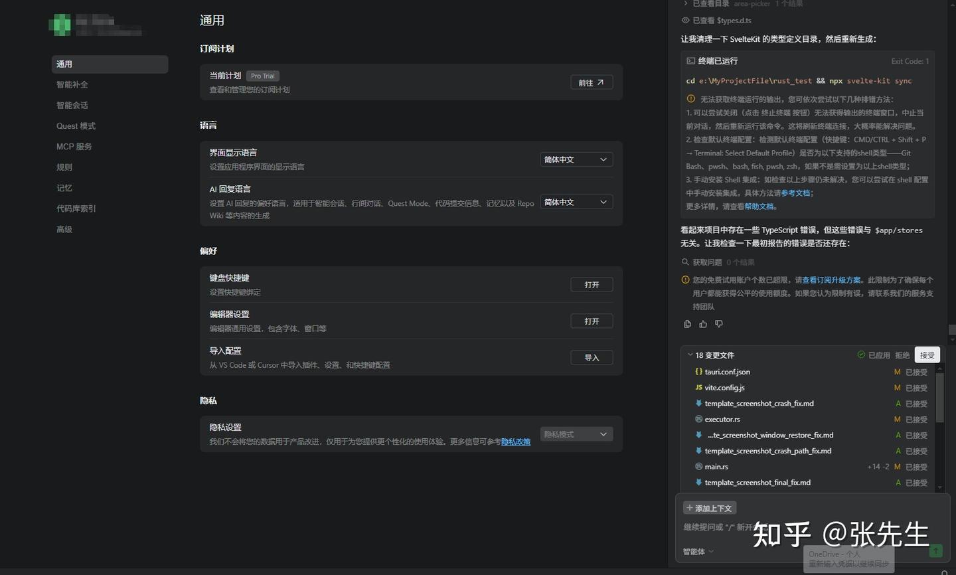
Task: Click the chat input to continue asking
Action: (730, 527)
